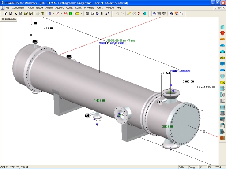Screen dimensions: 226x169
Task: Expand dropdown next to PDF icon
Action: point(61,14)
